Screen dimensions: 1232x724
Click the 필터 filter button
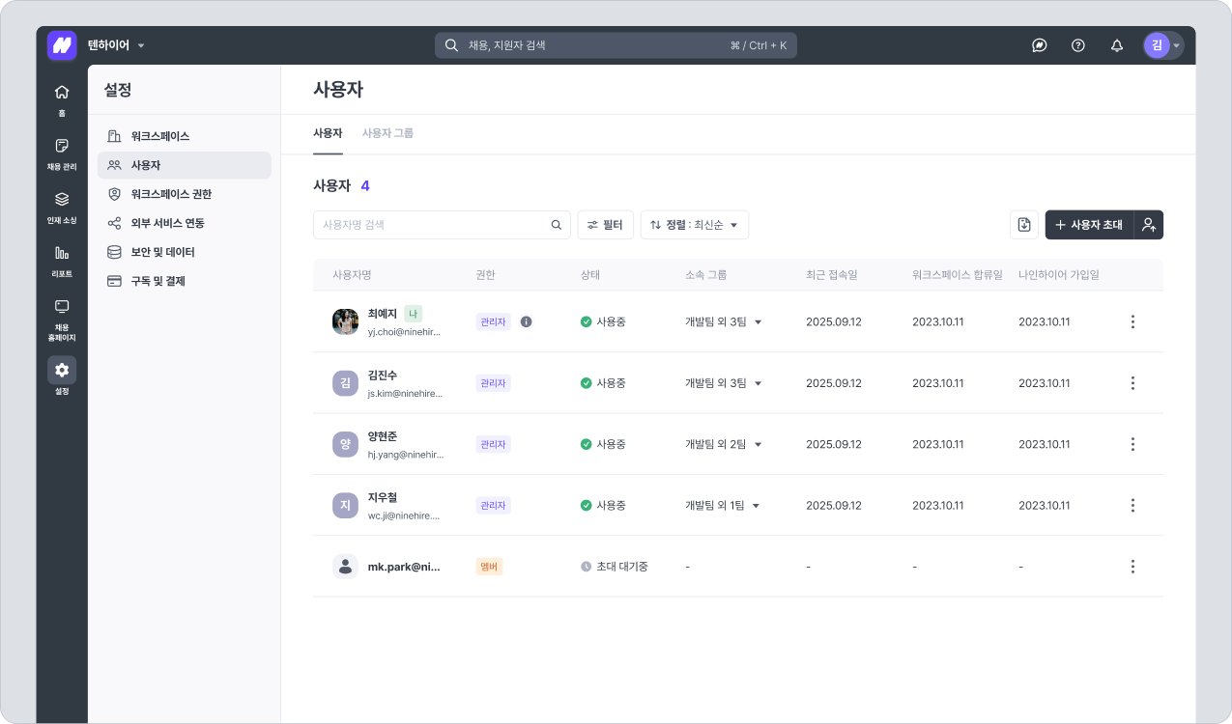605,225
